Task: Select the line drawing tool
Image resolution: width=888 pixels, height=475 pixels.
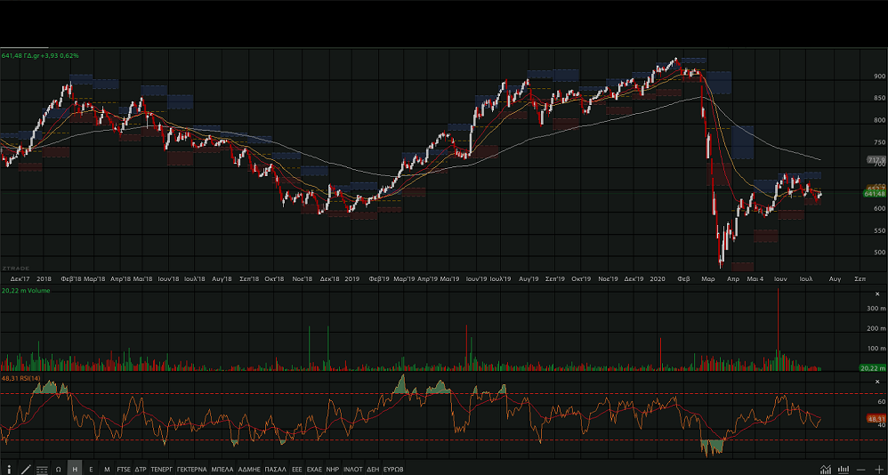Action: [26, 468]
